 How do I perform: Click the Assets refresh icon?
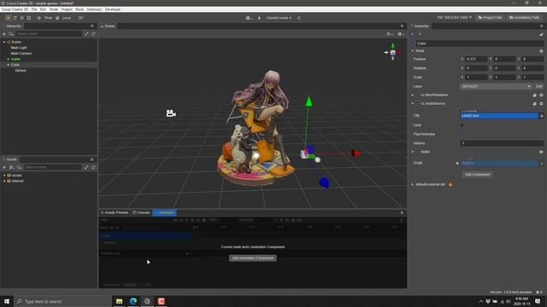point(93,167)
